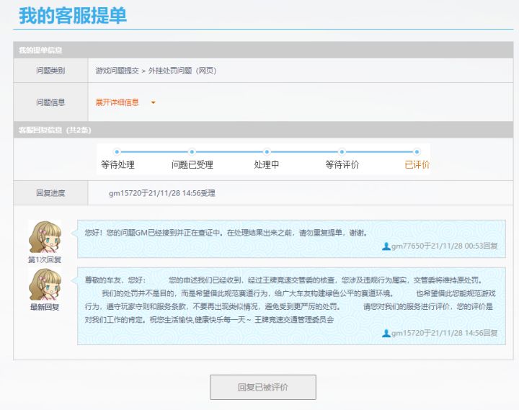The image size is (519, 410).
Task: Click the gm15720 acceptance progress text
Action: (162, 193)
